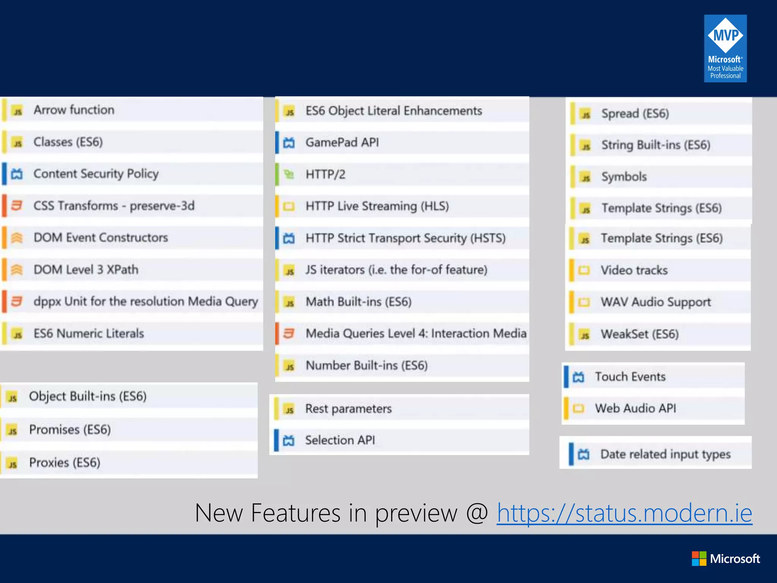This screenshot has height=583, width=777.
Task: Click the JS icon beside Object Built-ins (ES6)
Action: [13, 397]
